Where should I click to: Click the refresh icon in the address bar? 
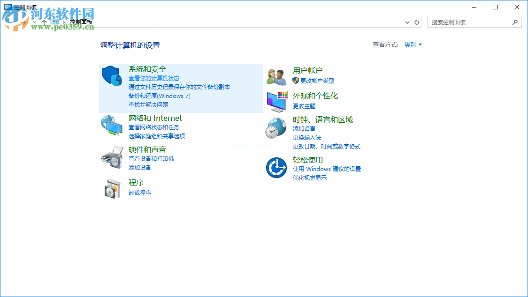tap(417, 22)
